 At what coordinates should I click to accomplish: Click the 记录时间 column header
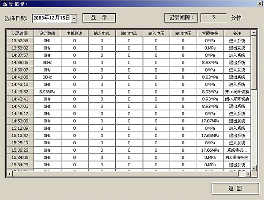pos(20,33)
